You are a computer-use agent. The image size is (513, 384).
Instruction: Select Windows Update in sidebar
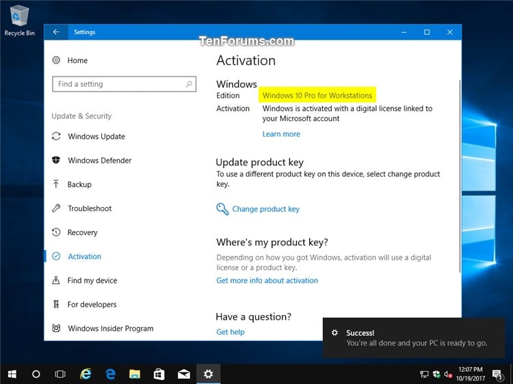point(96,136)
